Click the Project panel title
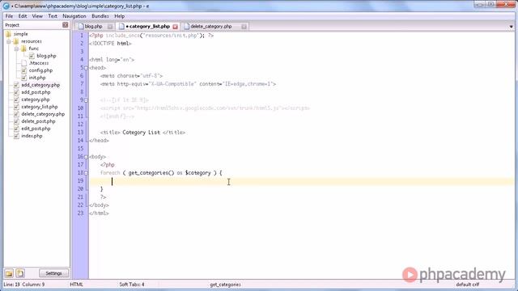Screen dimensions: 518x291 [12, 25]
